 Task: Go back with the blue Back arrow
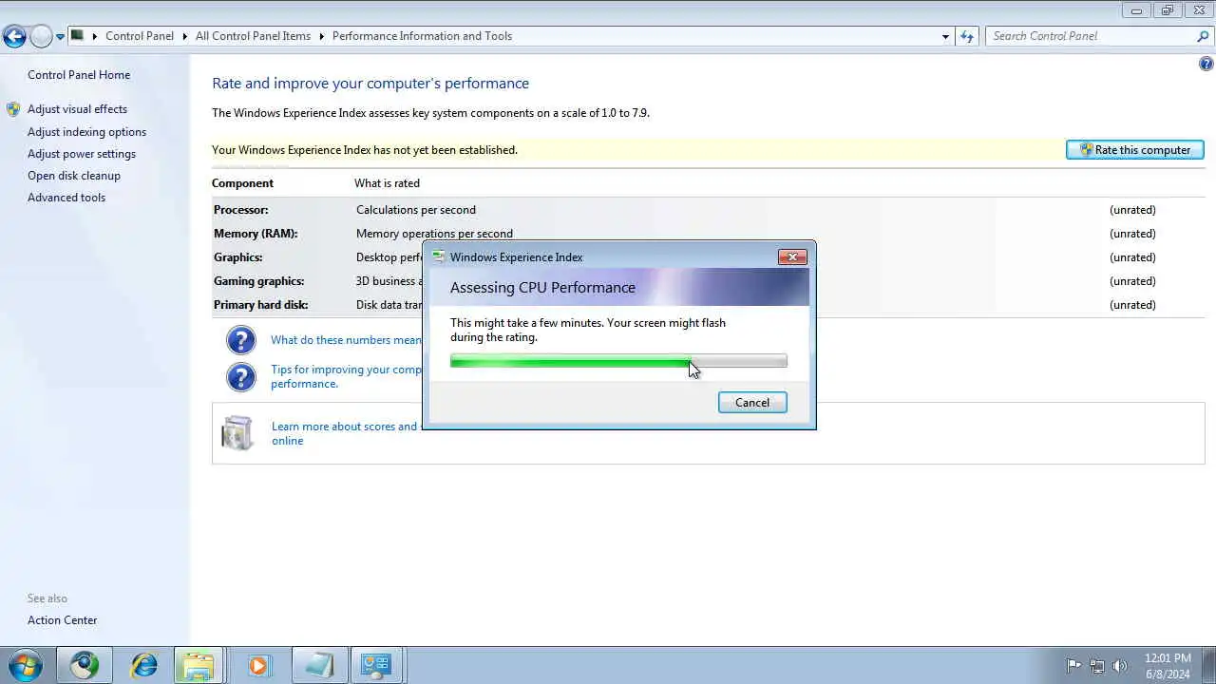pyautogui.click(x=14, y=37)
